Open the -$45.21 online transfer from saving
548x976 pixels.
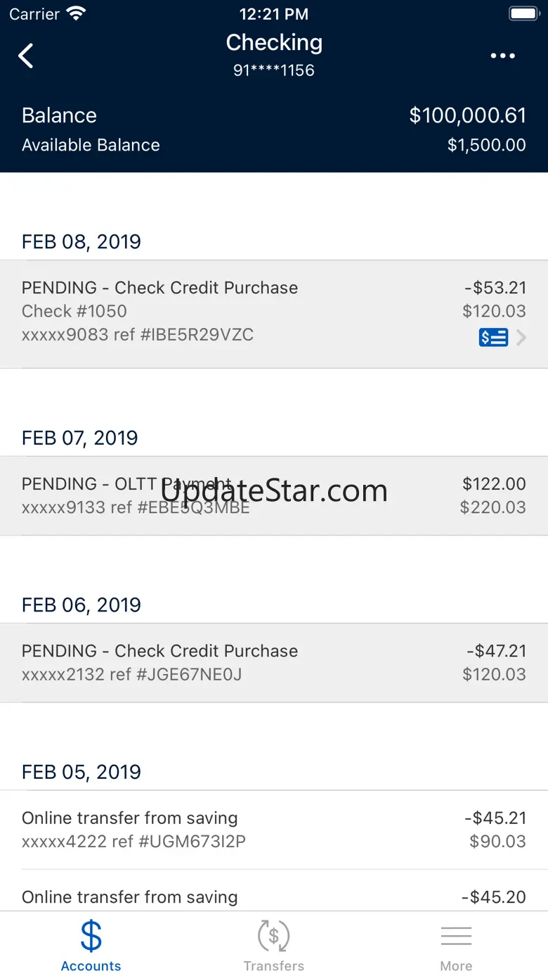pos(274,829)
